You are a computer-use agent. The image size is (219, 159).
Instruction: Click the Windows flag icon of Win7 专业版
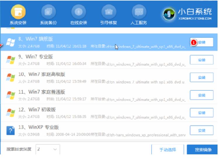coord(11,60)
